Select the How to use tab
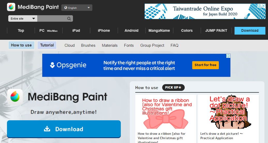268x143 pixels. click(21, 45)
